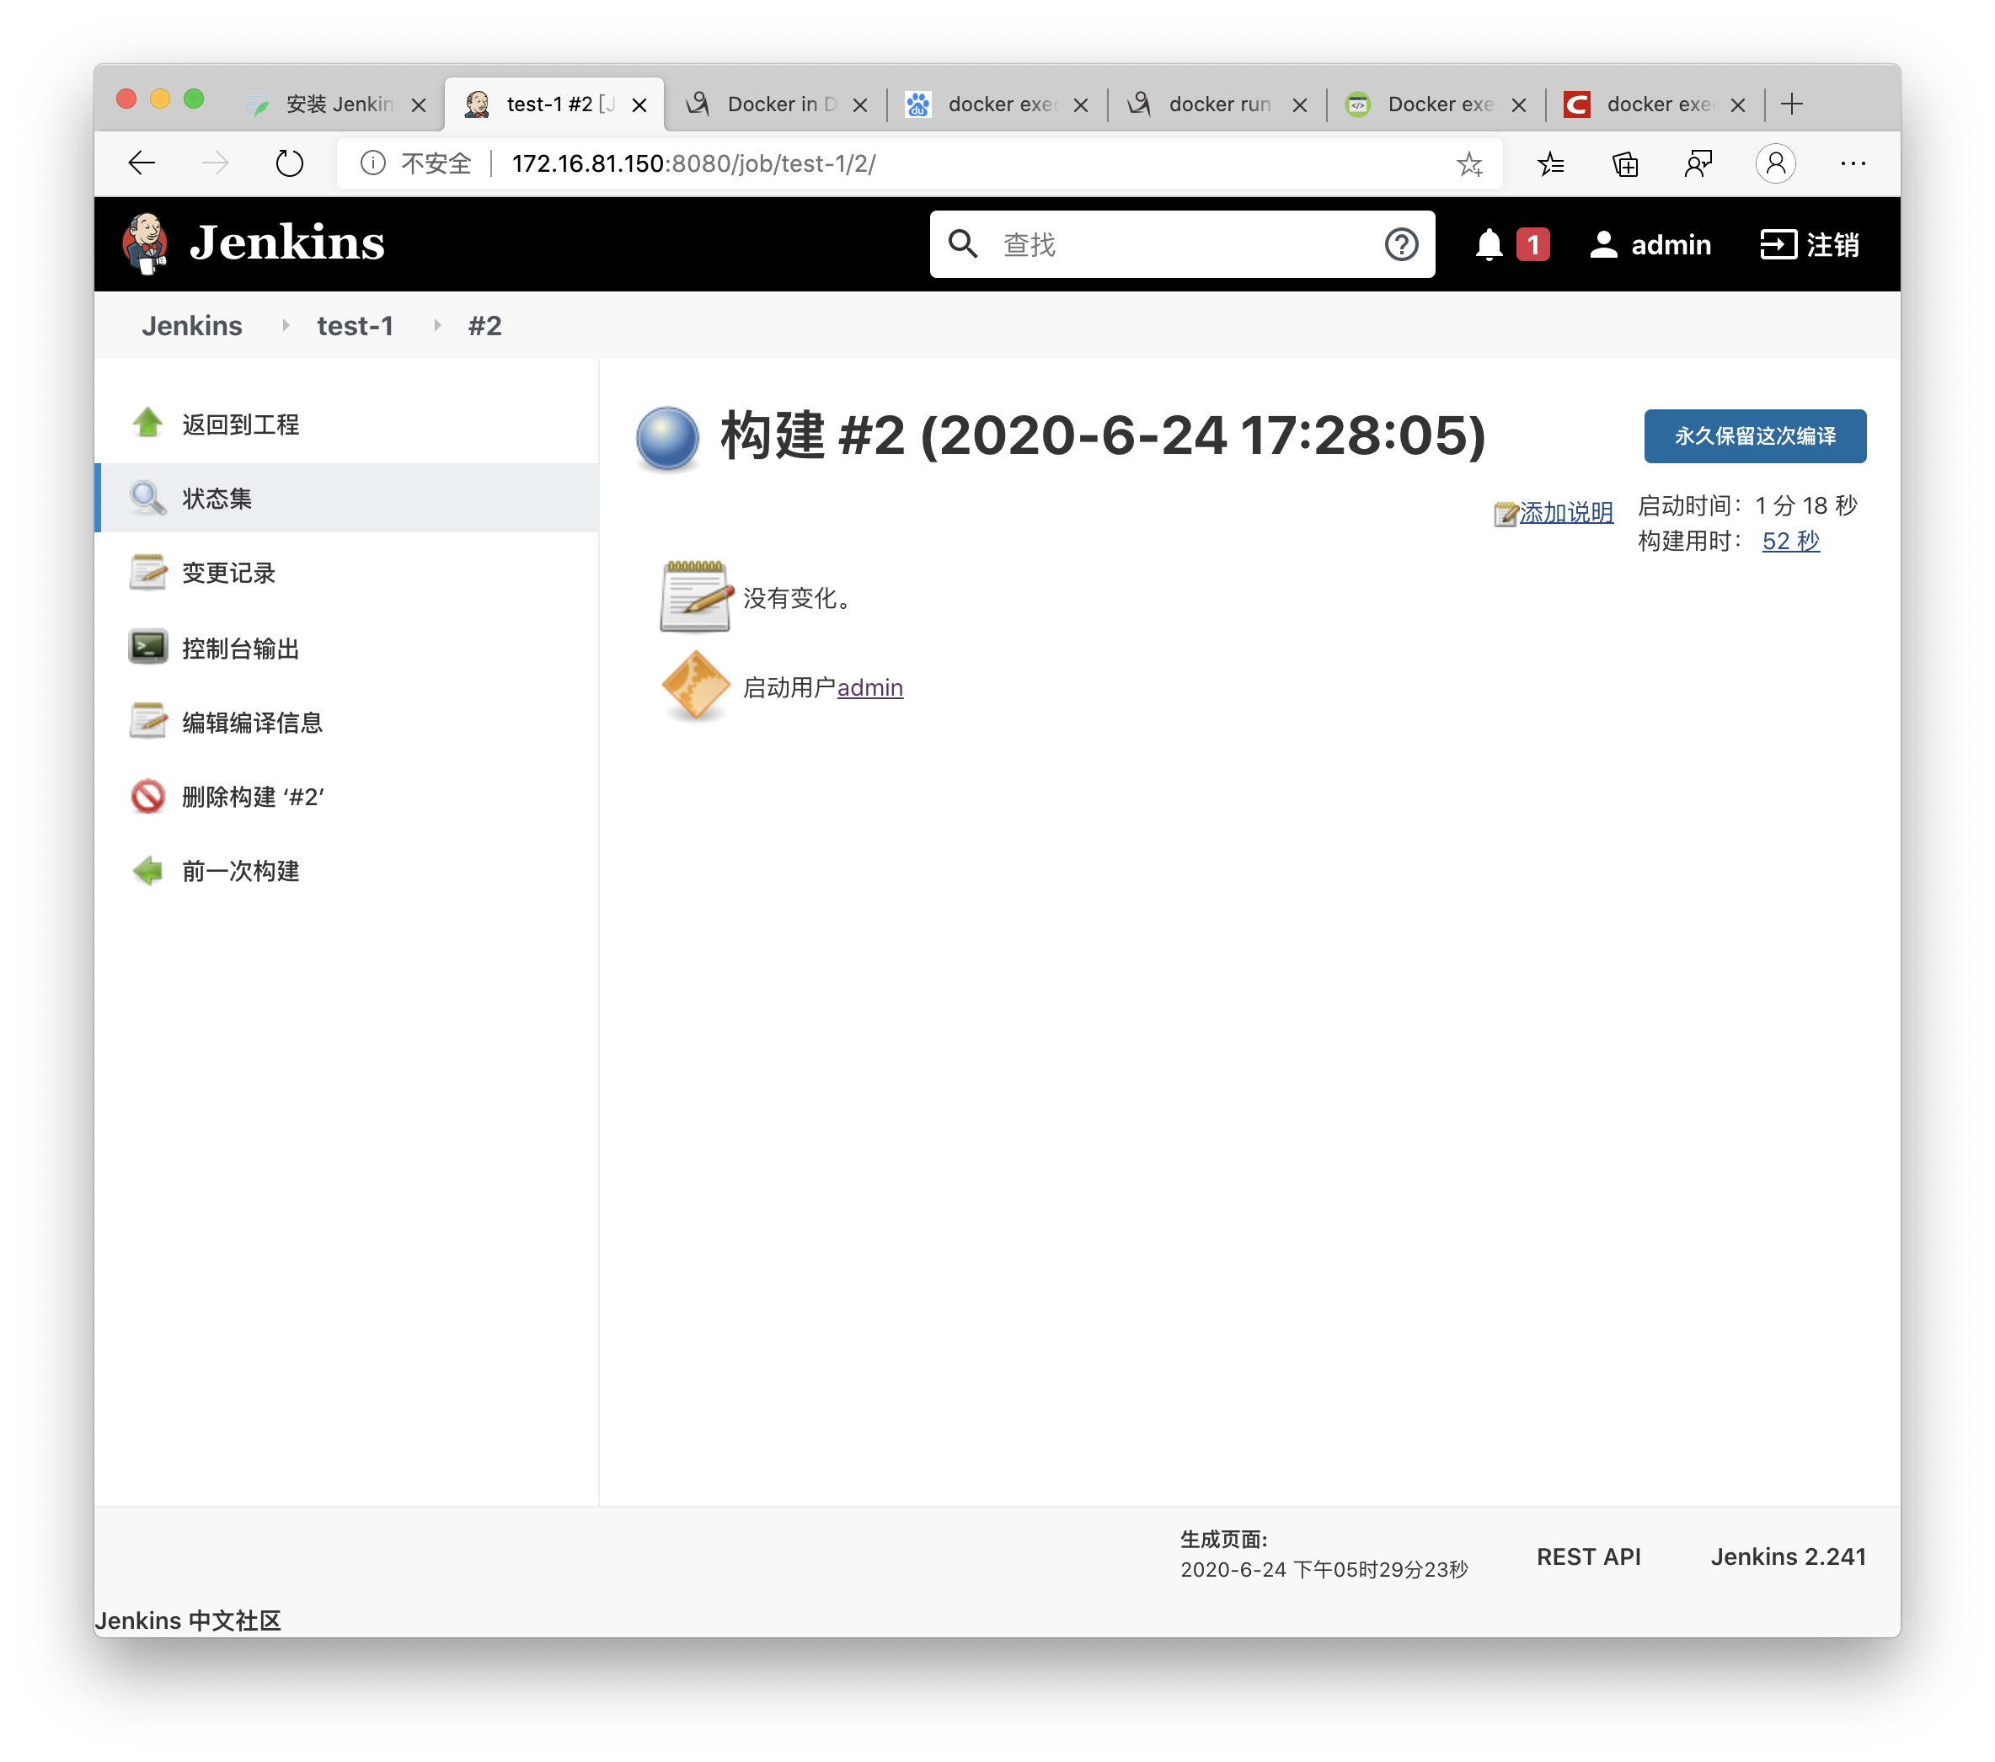The image size is (1995, 1762).
Task: Go back with browser back arrow
Action: click(142, 163)
